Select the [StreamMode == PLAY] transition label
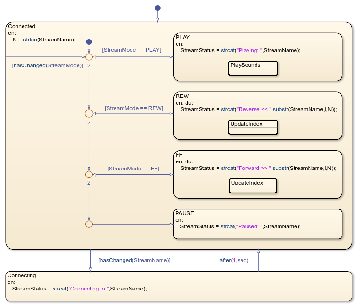357x306 pixels. tap(132, 50)
